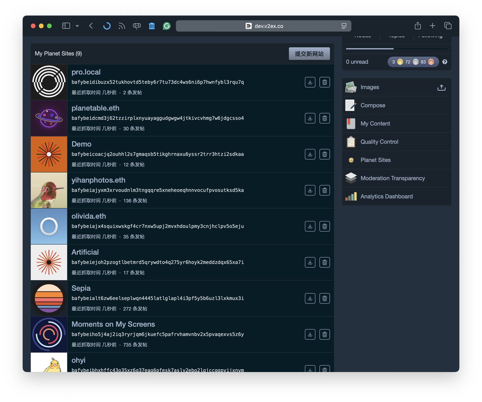Open the Sepia site title
The height and width of the screenshot is (402, 482).
click(x=81, y=288)
